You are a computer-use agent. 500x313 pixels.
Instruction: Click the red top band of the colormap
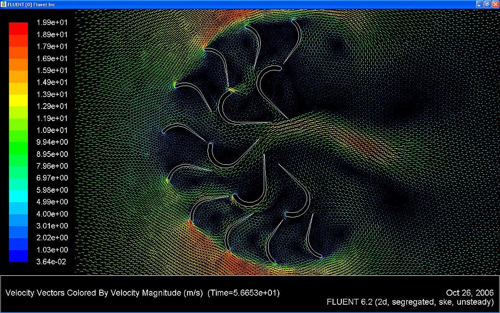click(18, 28)
